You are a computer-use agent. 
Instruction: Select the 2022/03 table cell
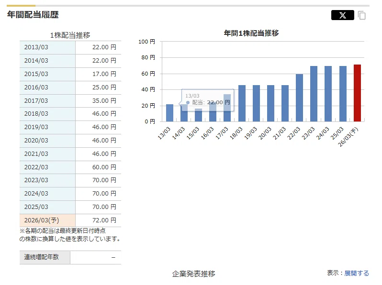tap(47, 167)
